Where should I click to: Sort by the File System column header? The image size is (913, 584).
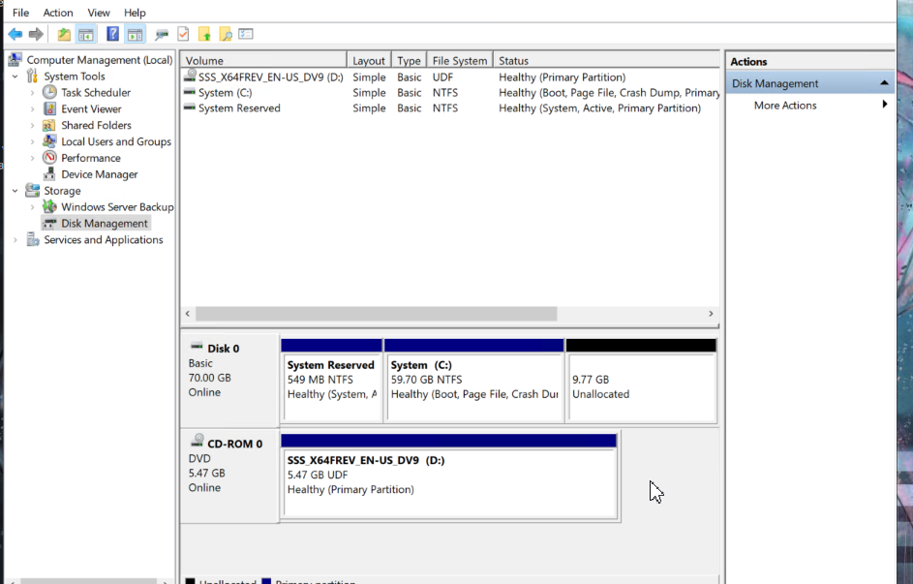tap(460, 60)
